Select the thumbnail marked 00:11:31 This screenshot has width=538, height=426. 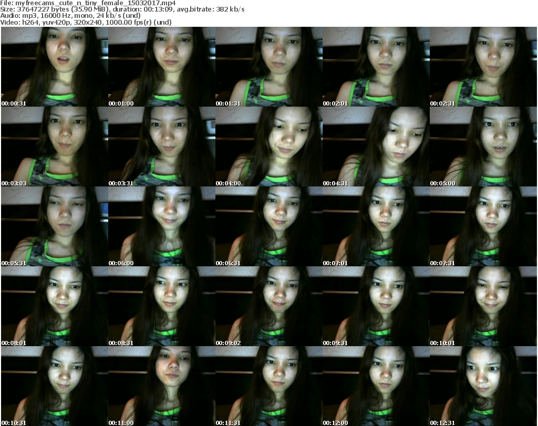pos(269,386)
